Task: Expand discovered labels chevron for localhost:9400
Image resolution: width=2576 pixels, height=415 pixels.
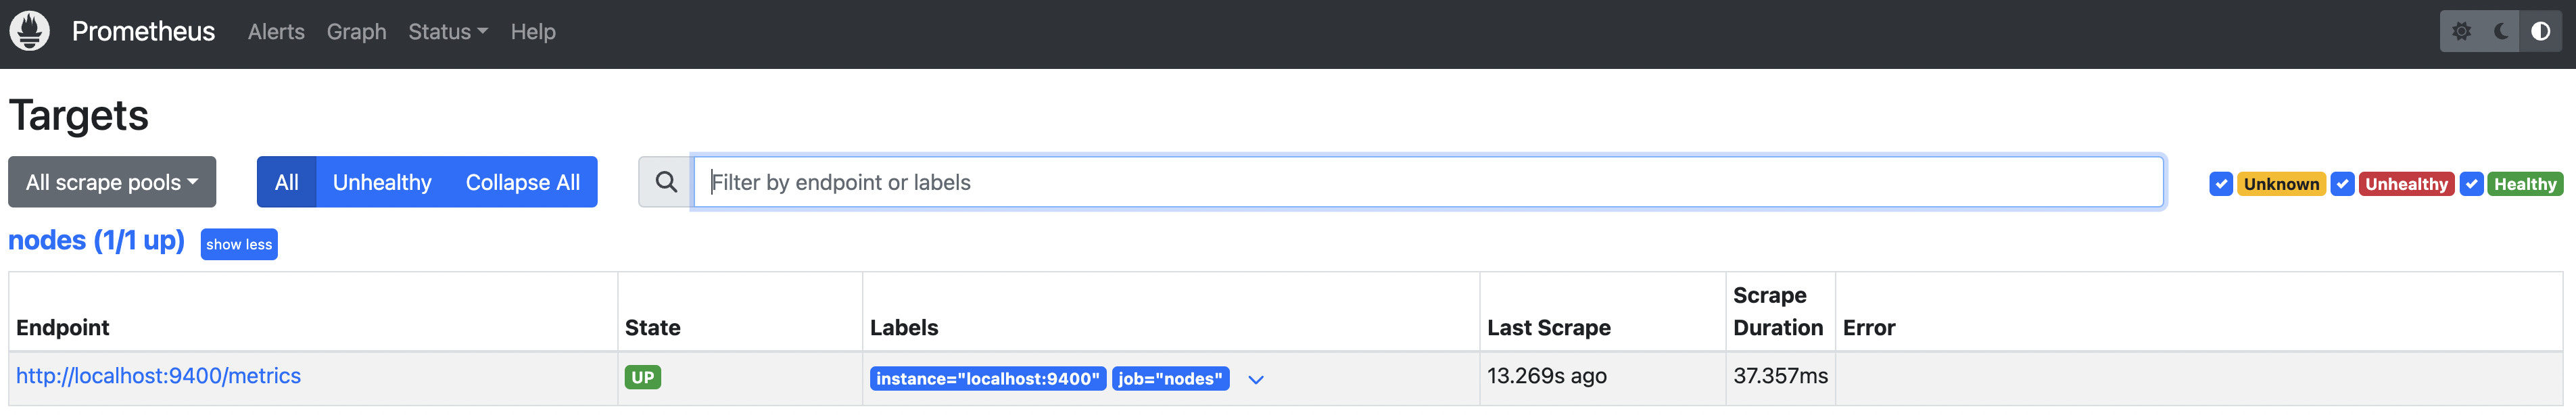Action: (1256, 379)
